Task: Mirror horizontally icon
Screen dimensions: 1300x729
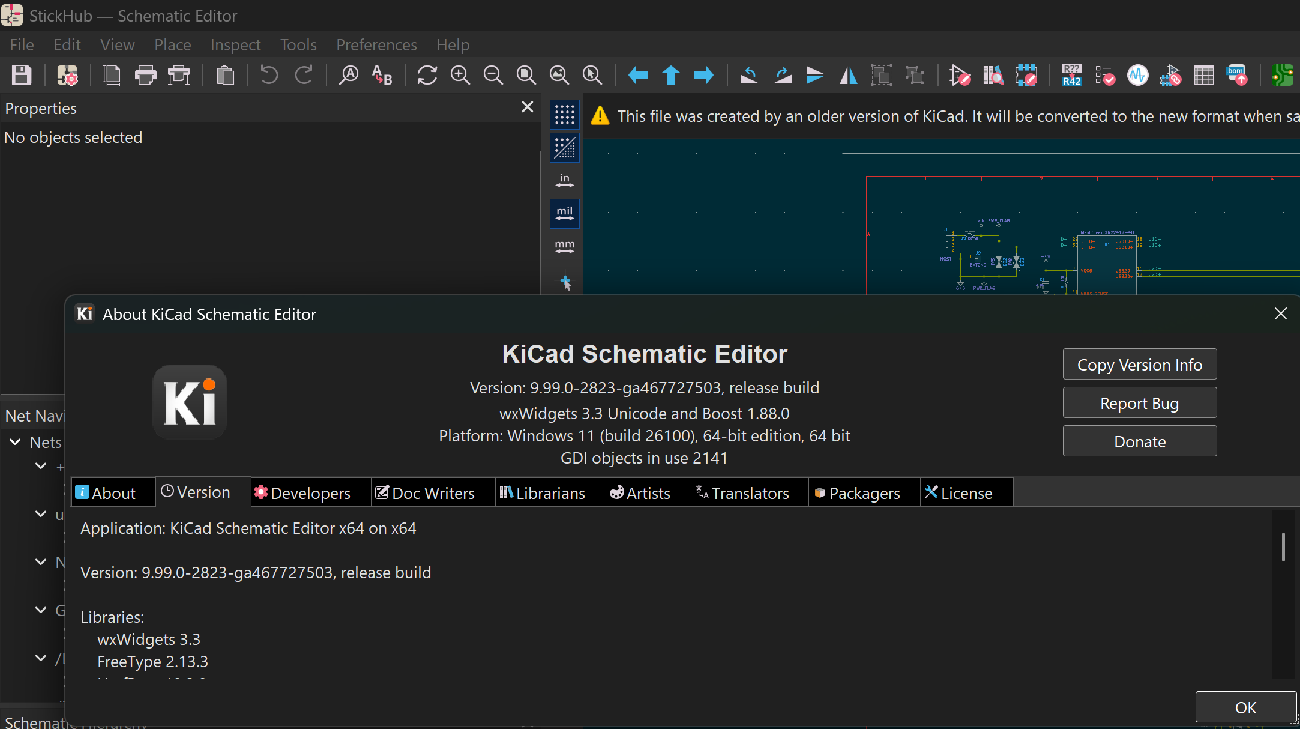Action: pyautogui.click(x=848, y=76)
